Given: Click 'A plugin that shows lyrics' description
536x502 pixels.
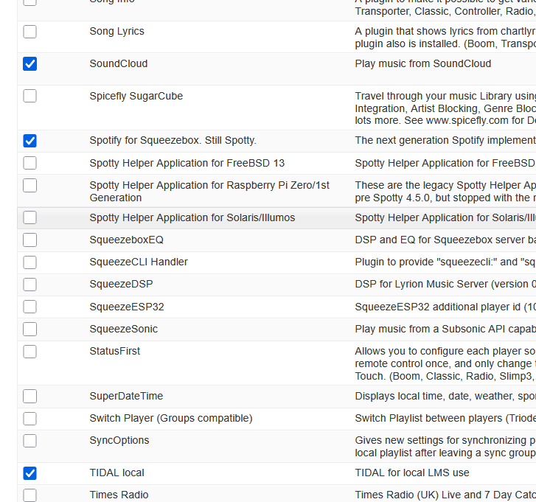Looking at the screenshot, I should click(445, 38).
